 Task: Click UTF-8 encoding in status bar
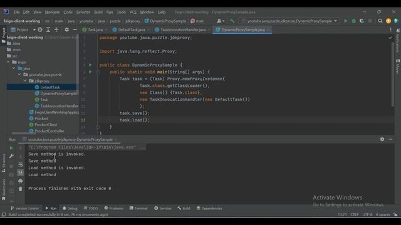click(367, 214)
